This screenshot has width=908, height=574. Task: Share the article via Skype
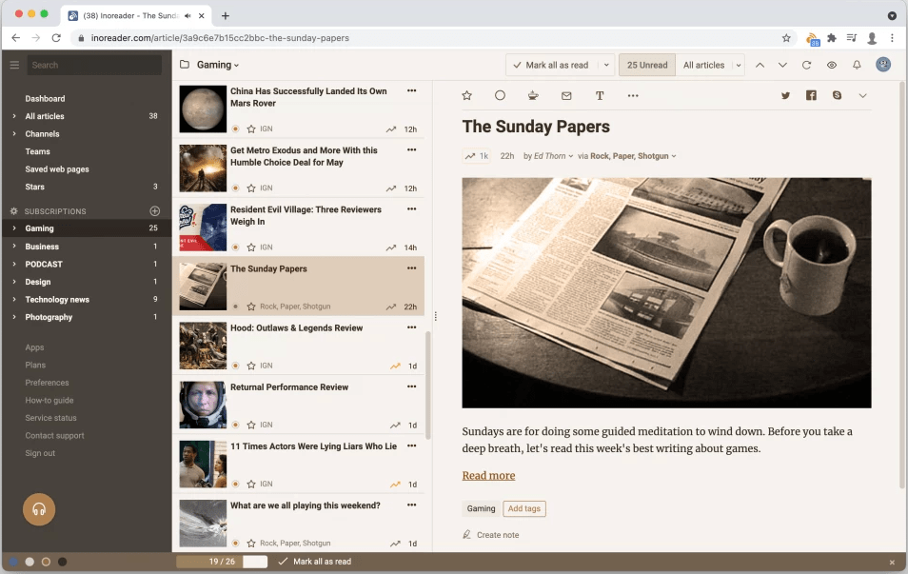pyautogui.click(x=837, y=95)
